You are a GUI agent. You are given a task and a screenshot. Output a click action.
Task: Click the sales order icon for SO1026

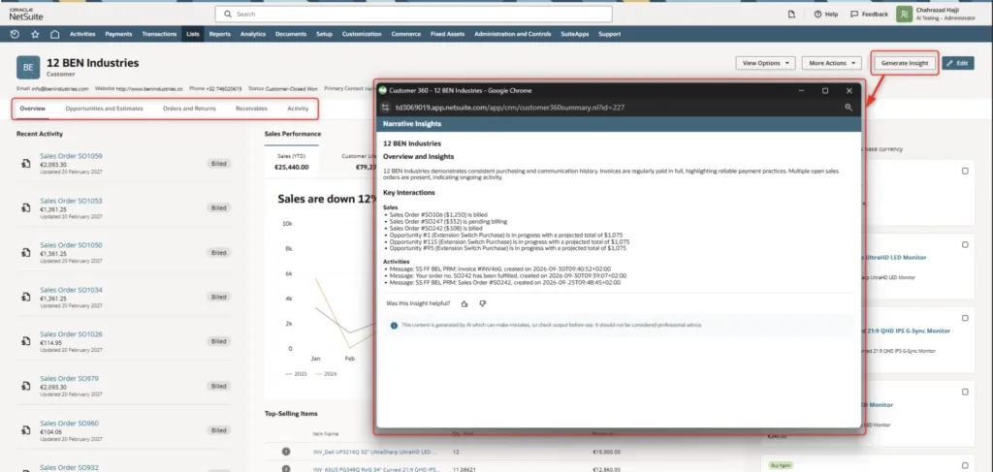click(x=25, y=341)
